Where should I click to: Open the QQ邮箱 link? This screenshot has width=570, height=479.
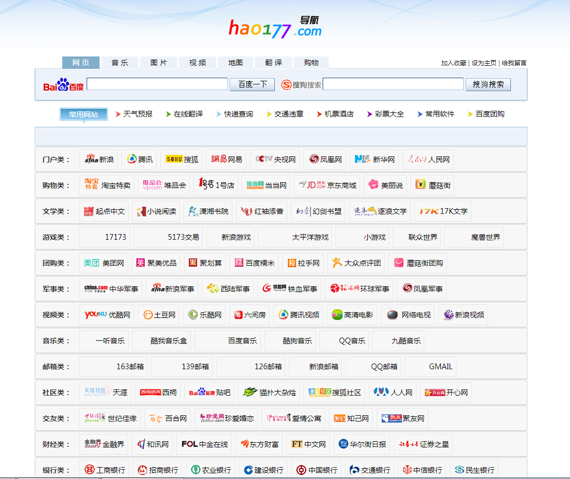click(384, 367)
